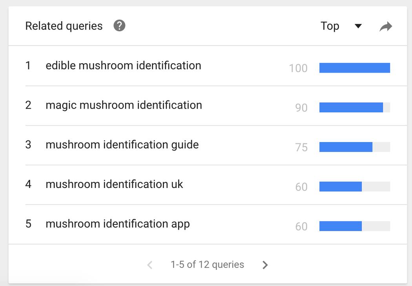Open the Top dropdown arrow
This screenshot has height=286, width=412.
click(x=358, y=26)
